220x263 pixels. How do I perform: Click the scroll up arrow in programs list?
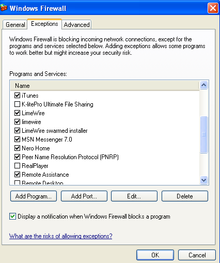click(204, 85)
